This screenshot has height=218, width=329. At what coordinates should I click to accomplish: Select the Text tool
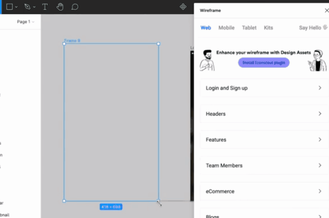45,7
